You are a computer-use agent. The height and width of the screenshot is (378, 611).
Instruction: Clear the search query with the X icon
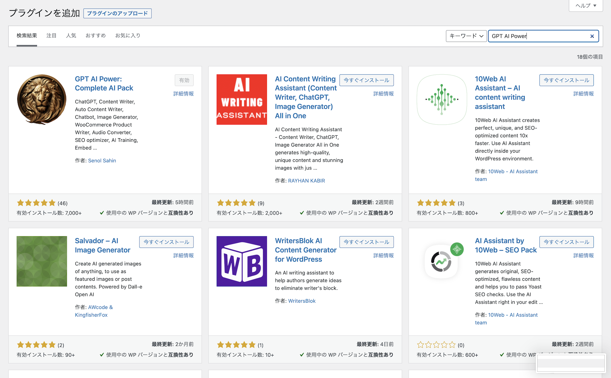coord(592,36)
